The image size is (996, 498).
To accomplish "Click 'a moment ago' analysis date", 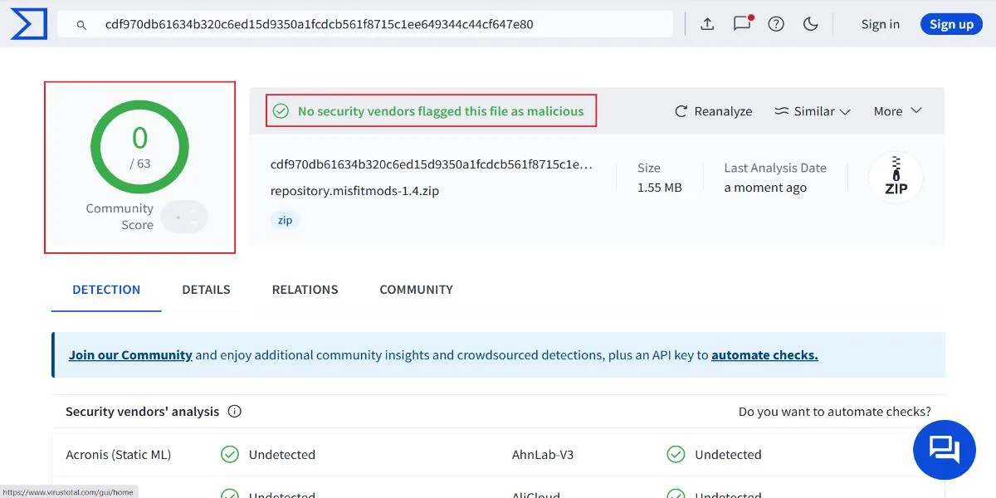I will [765, 188].
